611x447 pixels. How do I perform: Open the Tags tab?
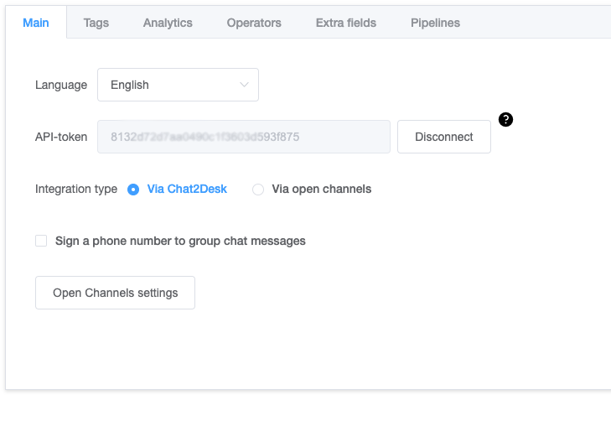pyautogui.click(x=96, y=23)
